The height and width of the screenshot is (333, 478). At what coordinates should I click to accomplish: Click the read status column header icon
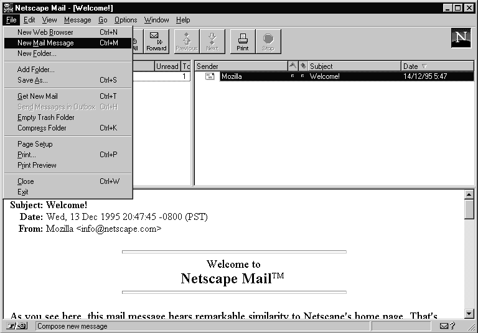tap(303, 66)
